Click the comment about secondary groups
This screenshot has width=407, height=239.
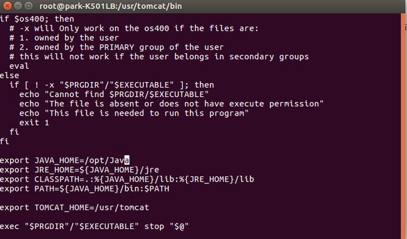[159, 56]
